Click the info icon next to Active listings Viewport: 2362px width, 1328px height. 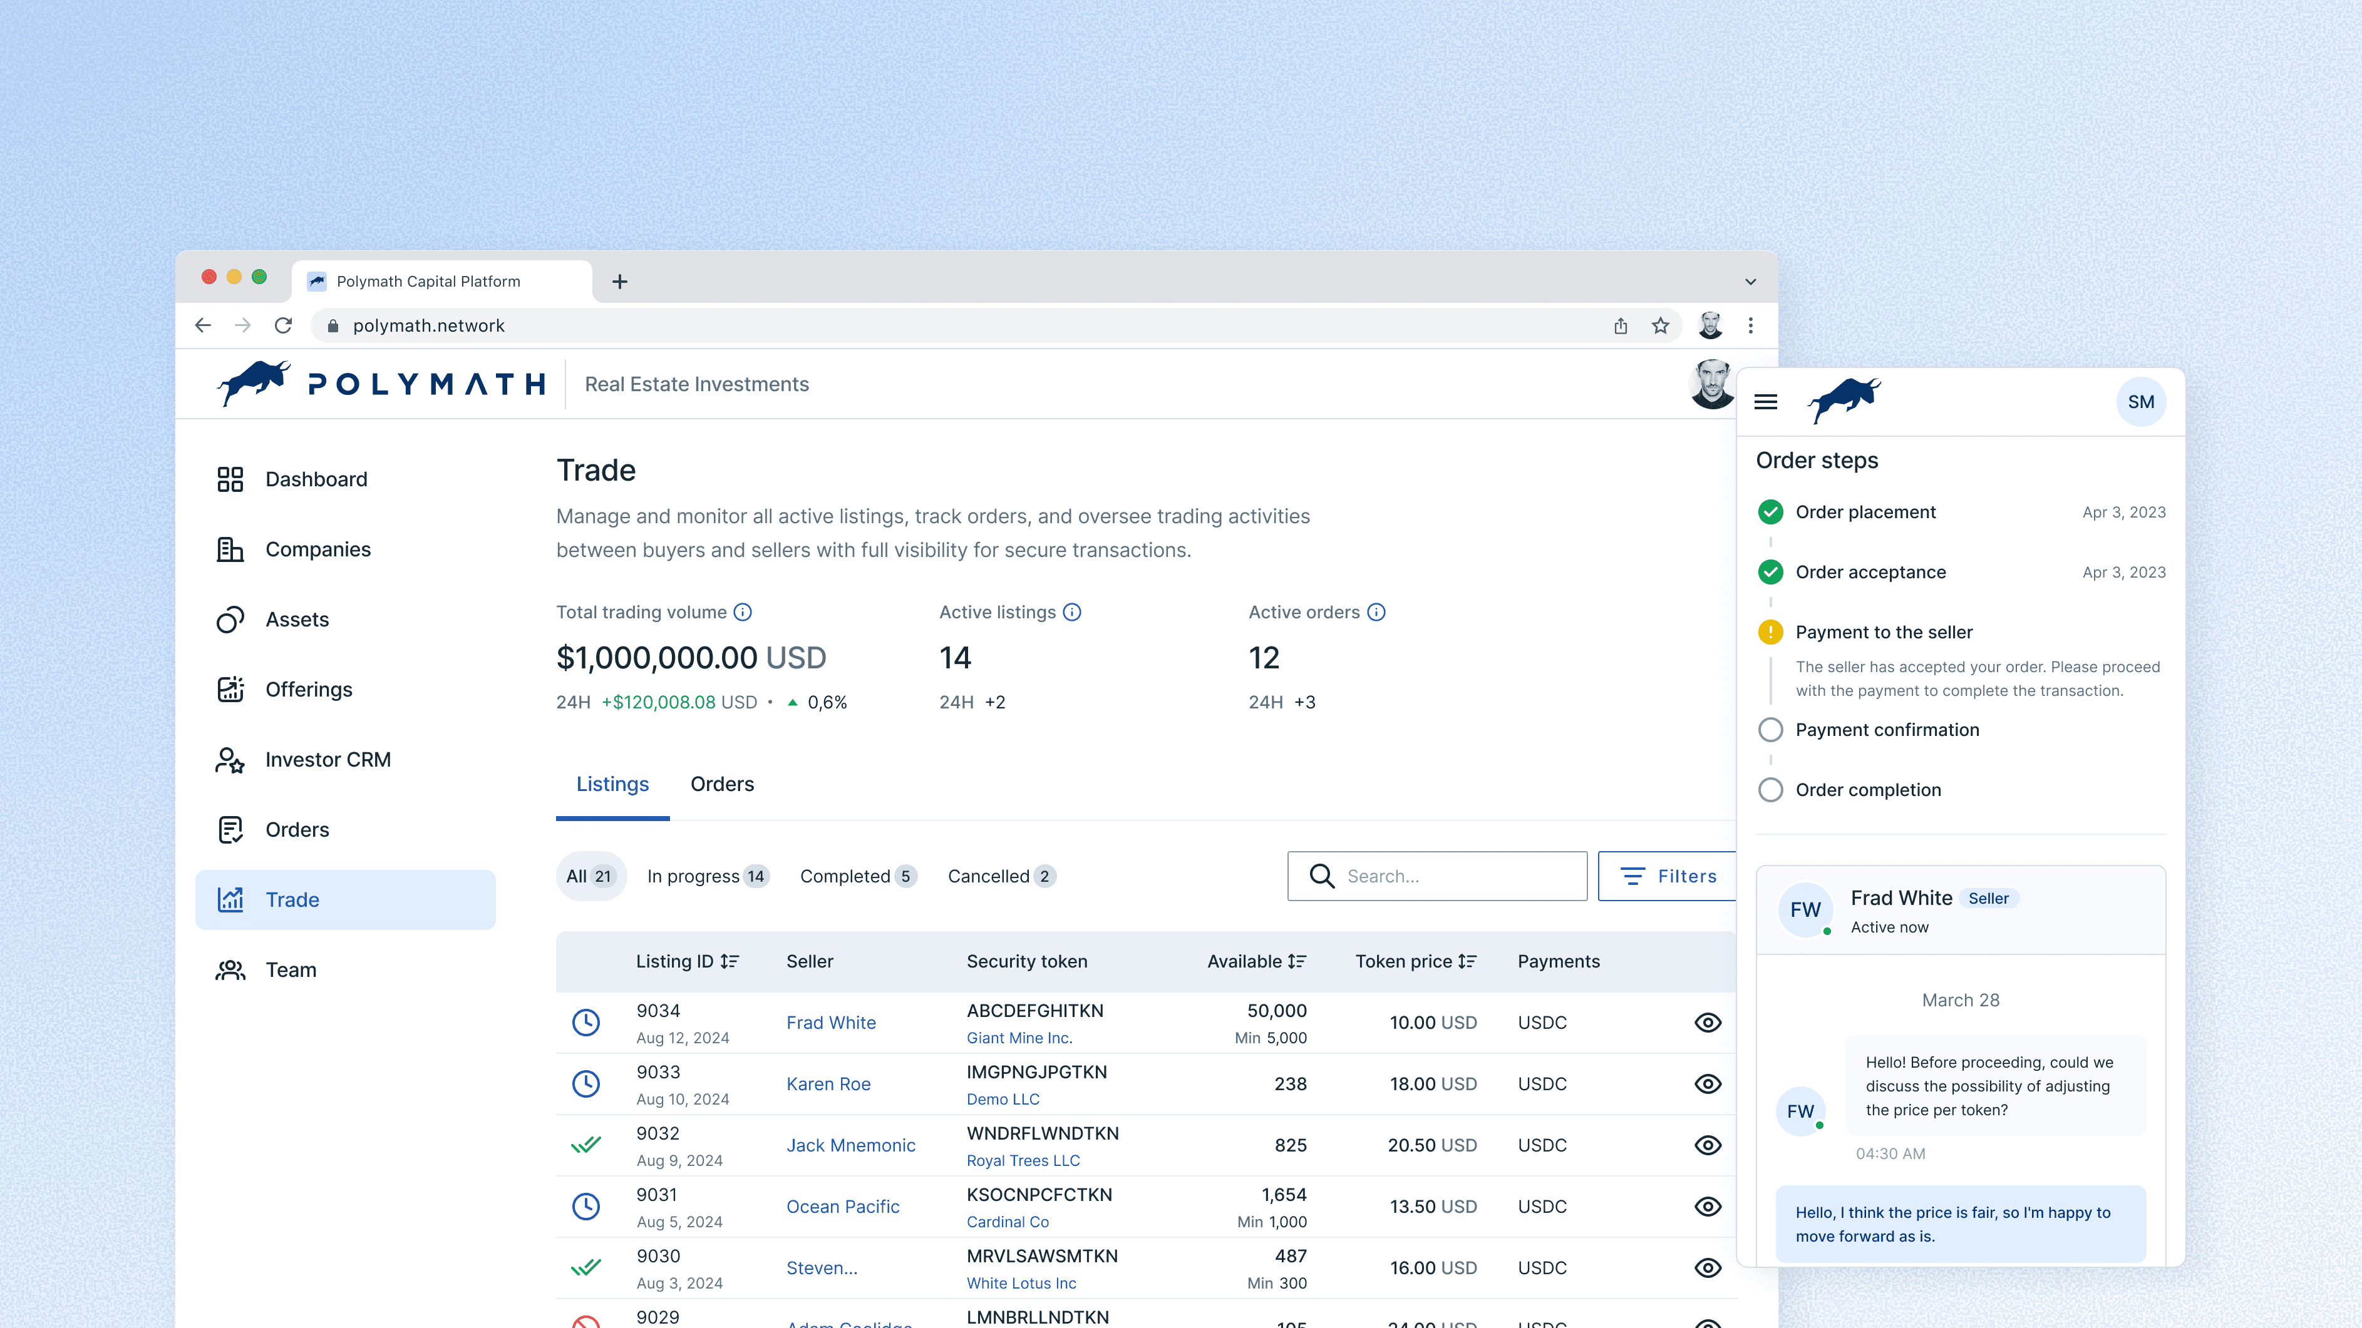1072,612
